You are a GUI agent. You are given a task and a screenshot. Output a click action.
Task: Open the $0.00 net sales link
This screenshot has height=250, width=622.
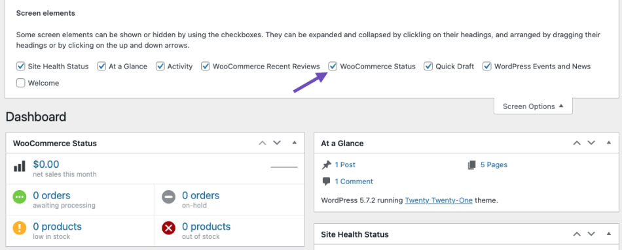point(46,164)
